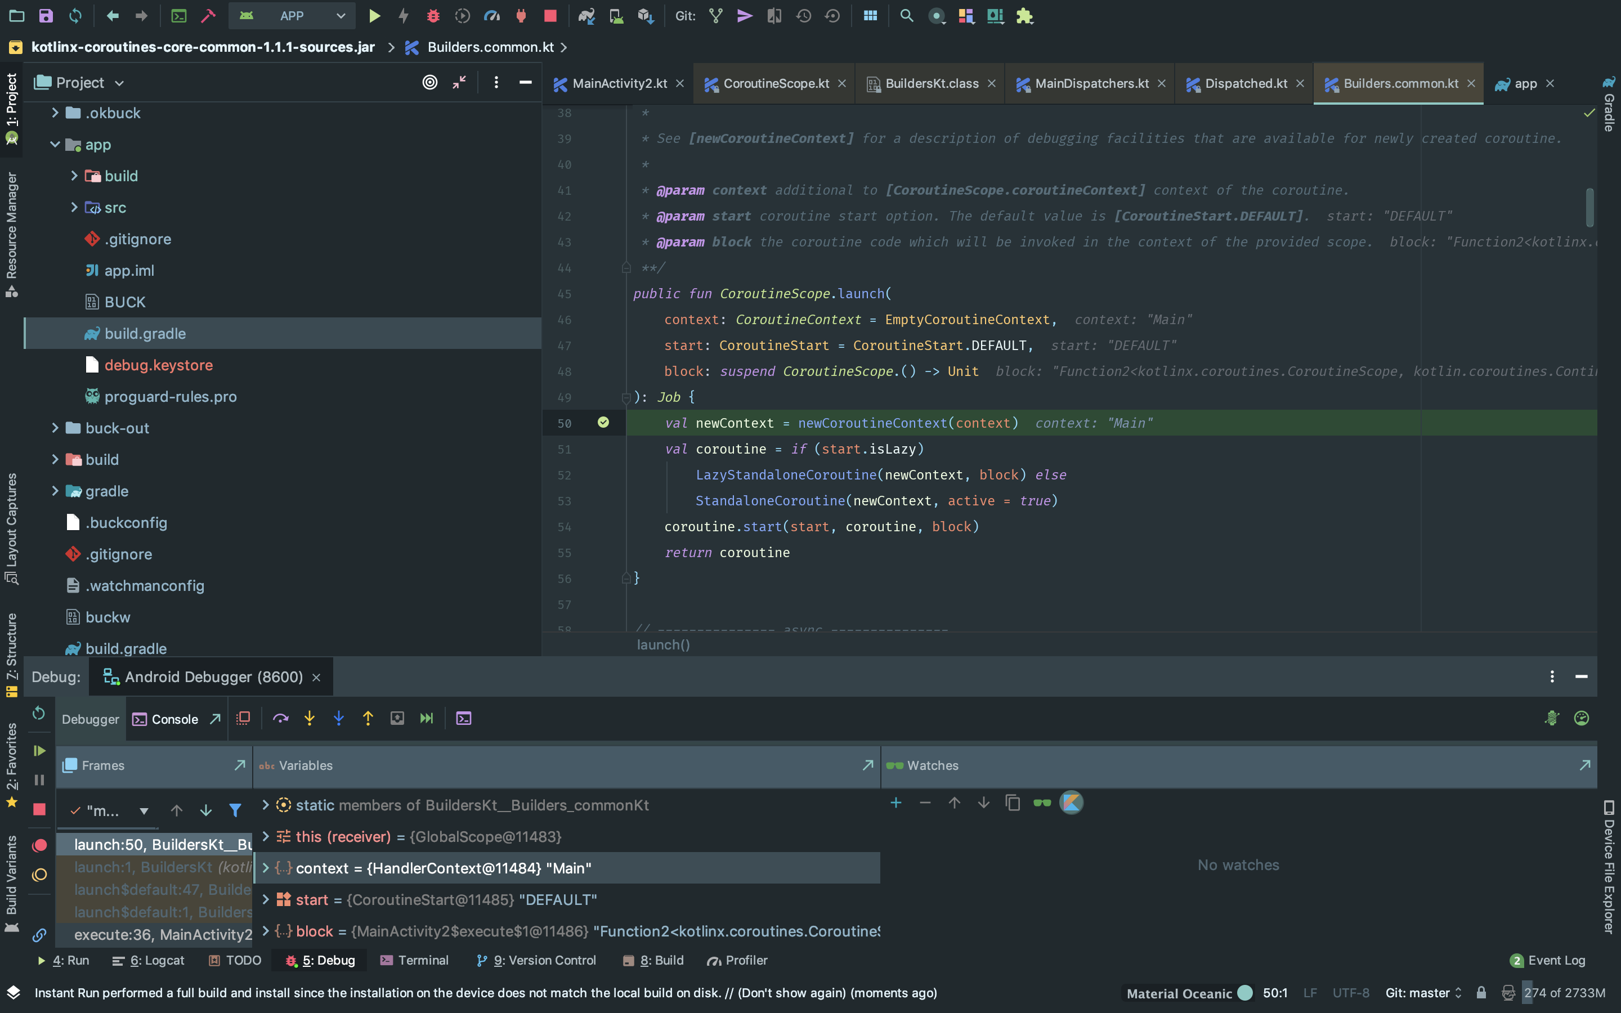Open the Logcat tool window button

148,960
